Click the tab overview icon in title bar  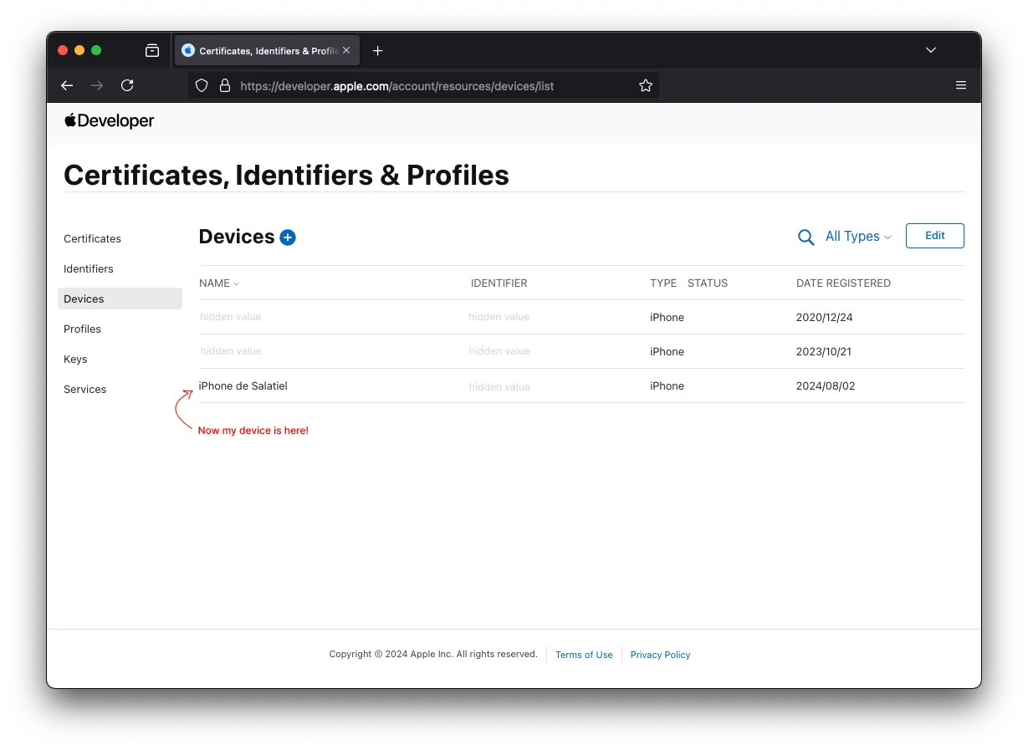coord(152,50)
